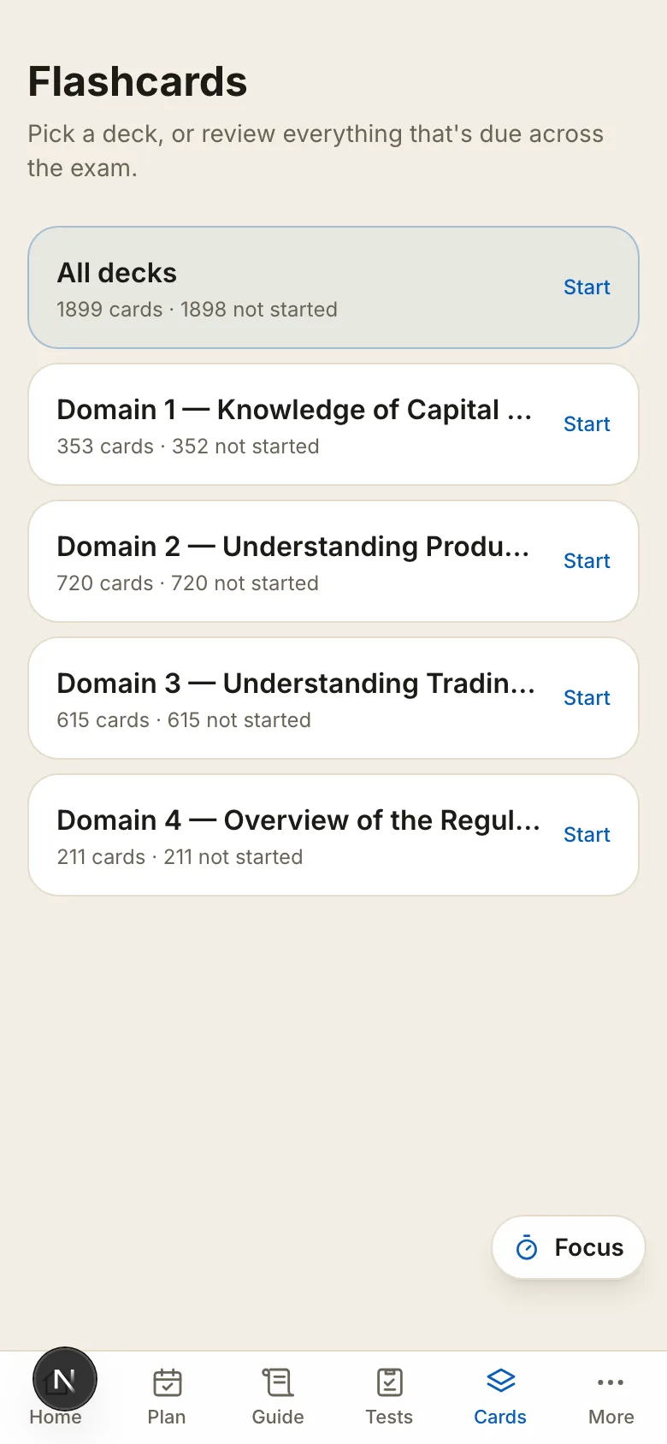Go to the Home tab label
The width and height of the screenshot is (667, 1444).
56,1417
